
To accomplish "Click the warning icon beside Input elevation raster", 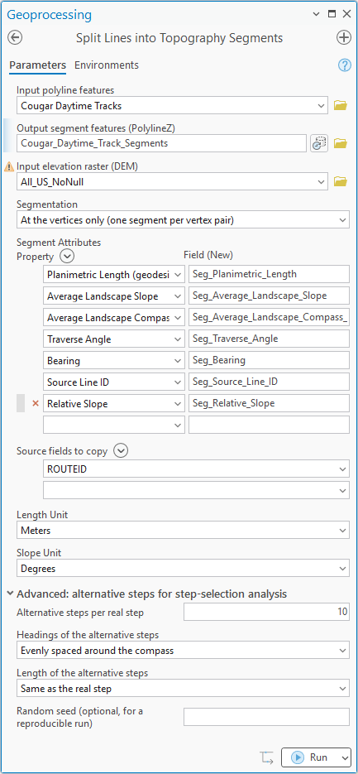I will click(9, 167).
